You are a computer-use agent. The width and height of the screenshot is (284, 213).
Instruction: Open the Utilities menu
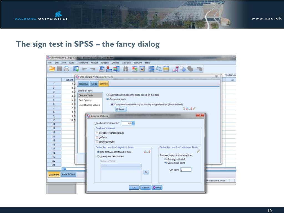pos(116,63)
